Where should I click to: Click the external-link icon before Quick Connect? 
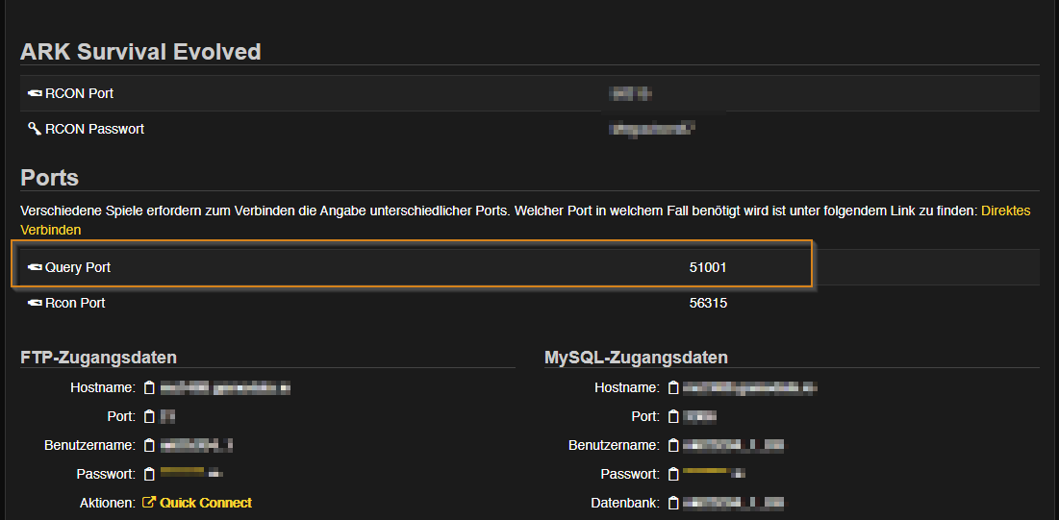click(148, 503)
